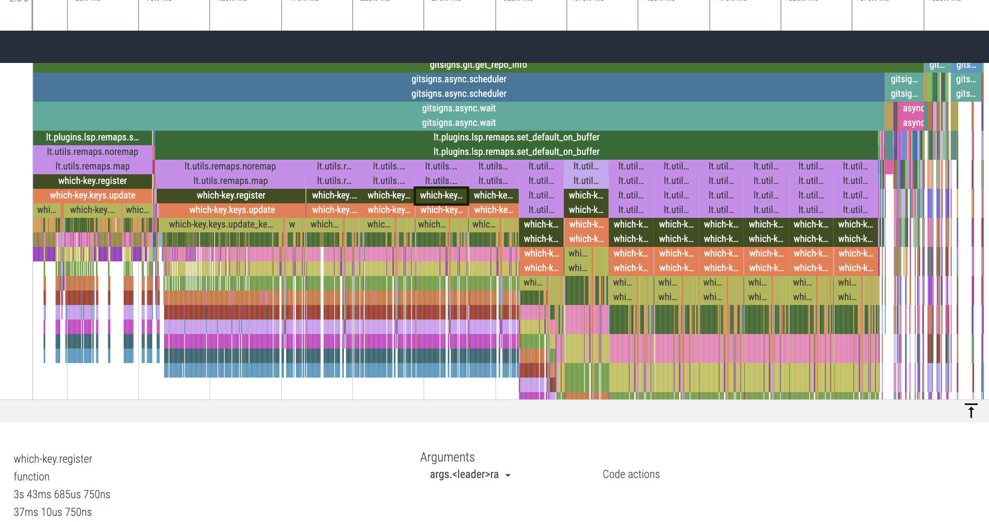Click the Arguments section heading
The image size is (989, 522).
448,457
